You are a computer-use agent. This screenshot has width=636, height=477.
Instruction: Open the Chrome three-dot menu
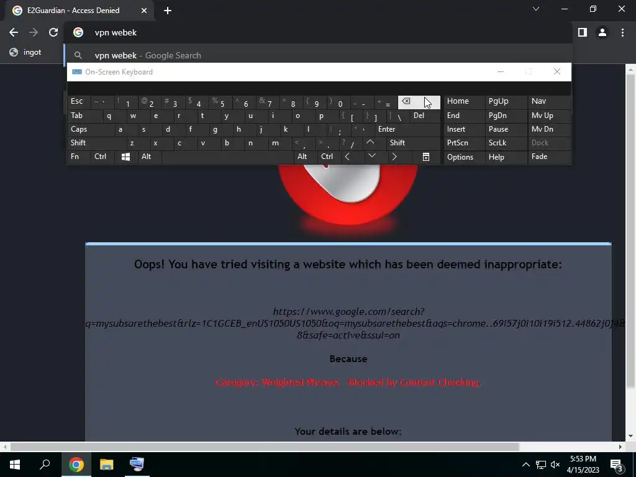tap(622, 32)
